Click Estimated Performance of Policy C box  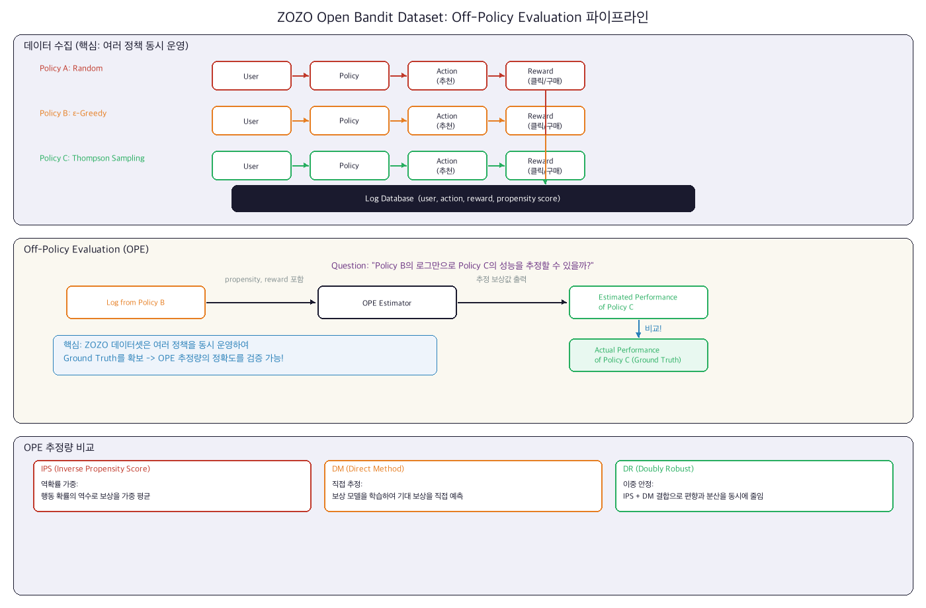click(638, 303)
